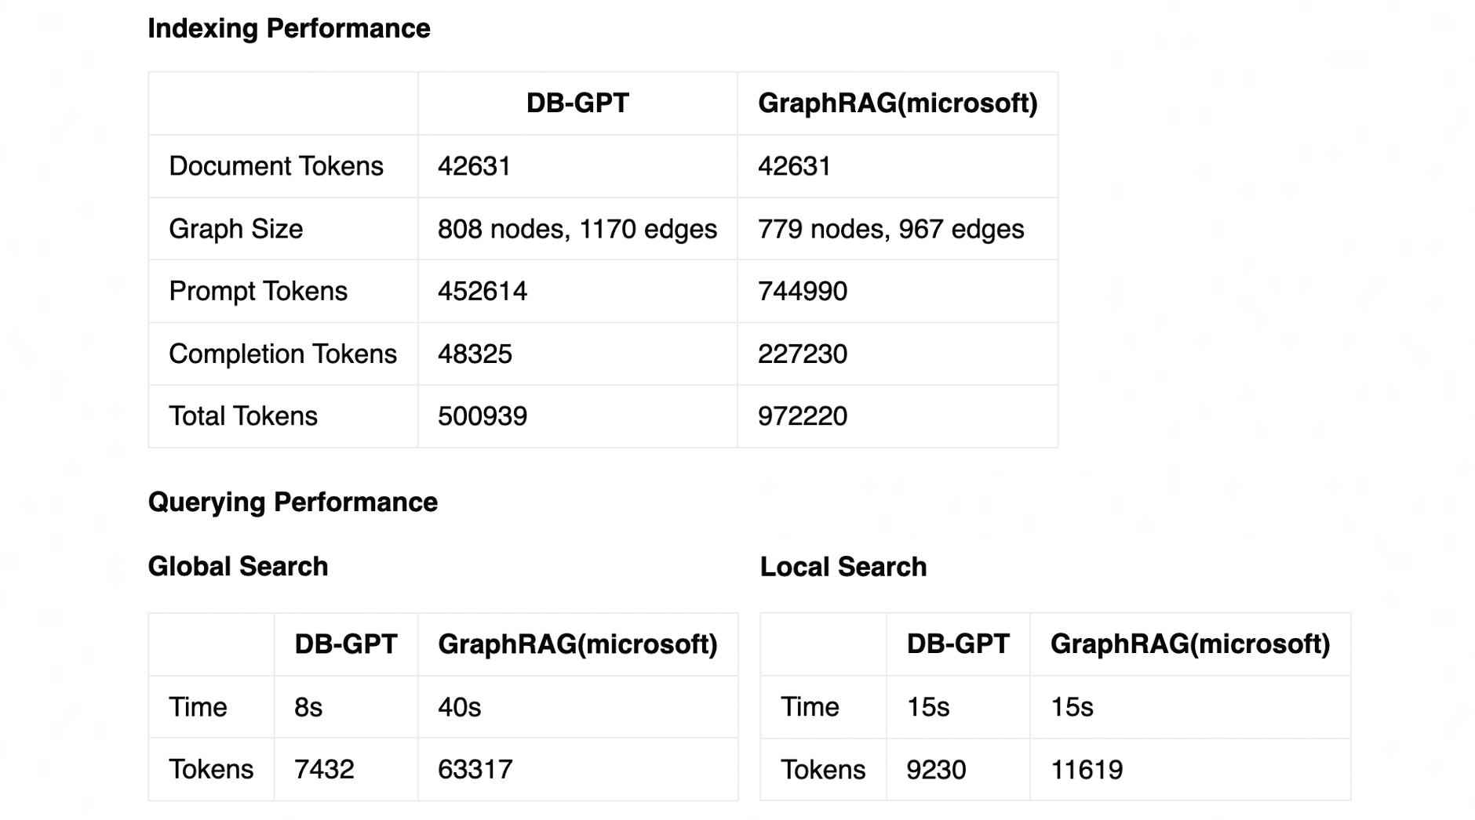
Task: Click the Querying Performance heading
Action: pos(293,503)
